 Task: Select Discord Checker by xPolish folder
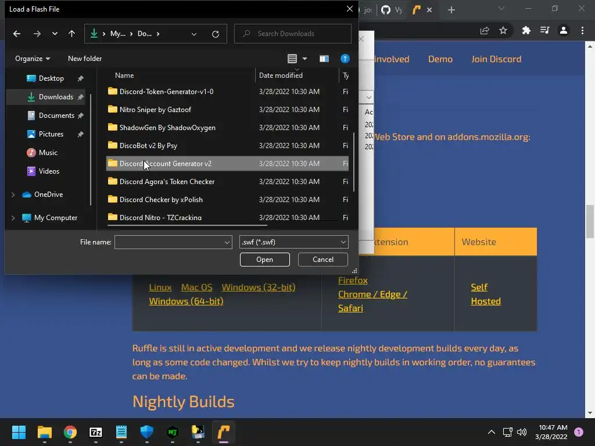pyautogui.click(x=227, y=200)
